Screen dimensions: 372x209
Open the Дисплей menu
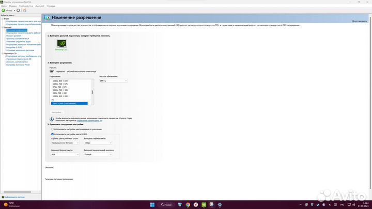(40, 6)
